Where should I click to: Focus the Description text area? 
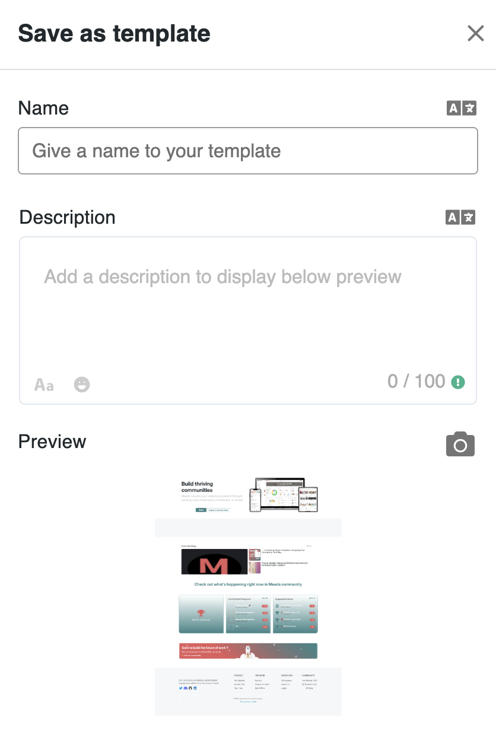[x=248, y=309]
